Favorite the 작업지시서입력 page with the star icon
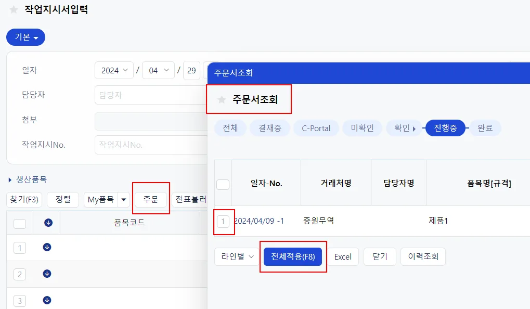Screen dimensions: 530x309 pos(14,9)
